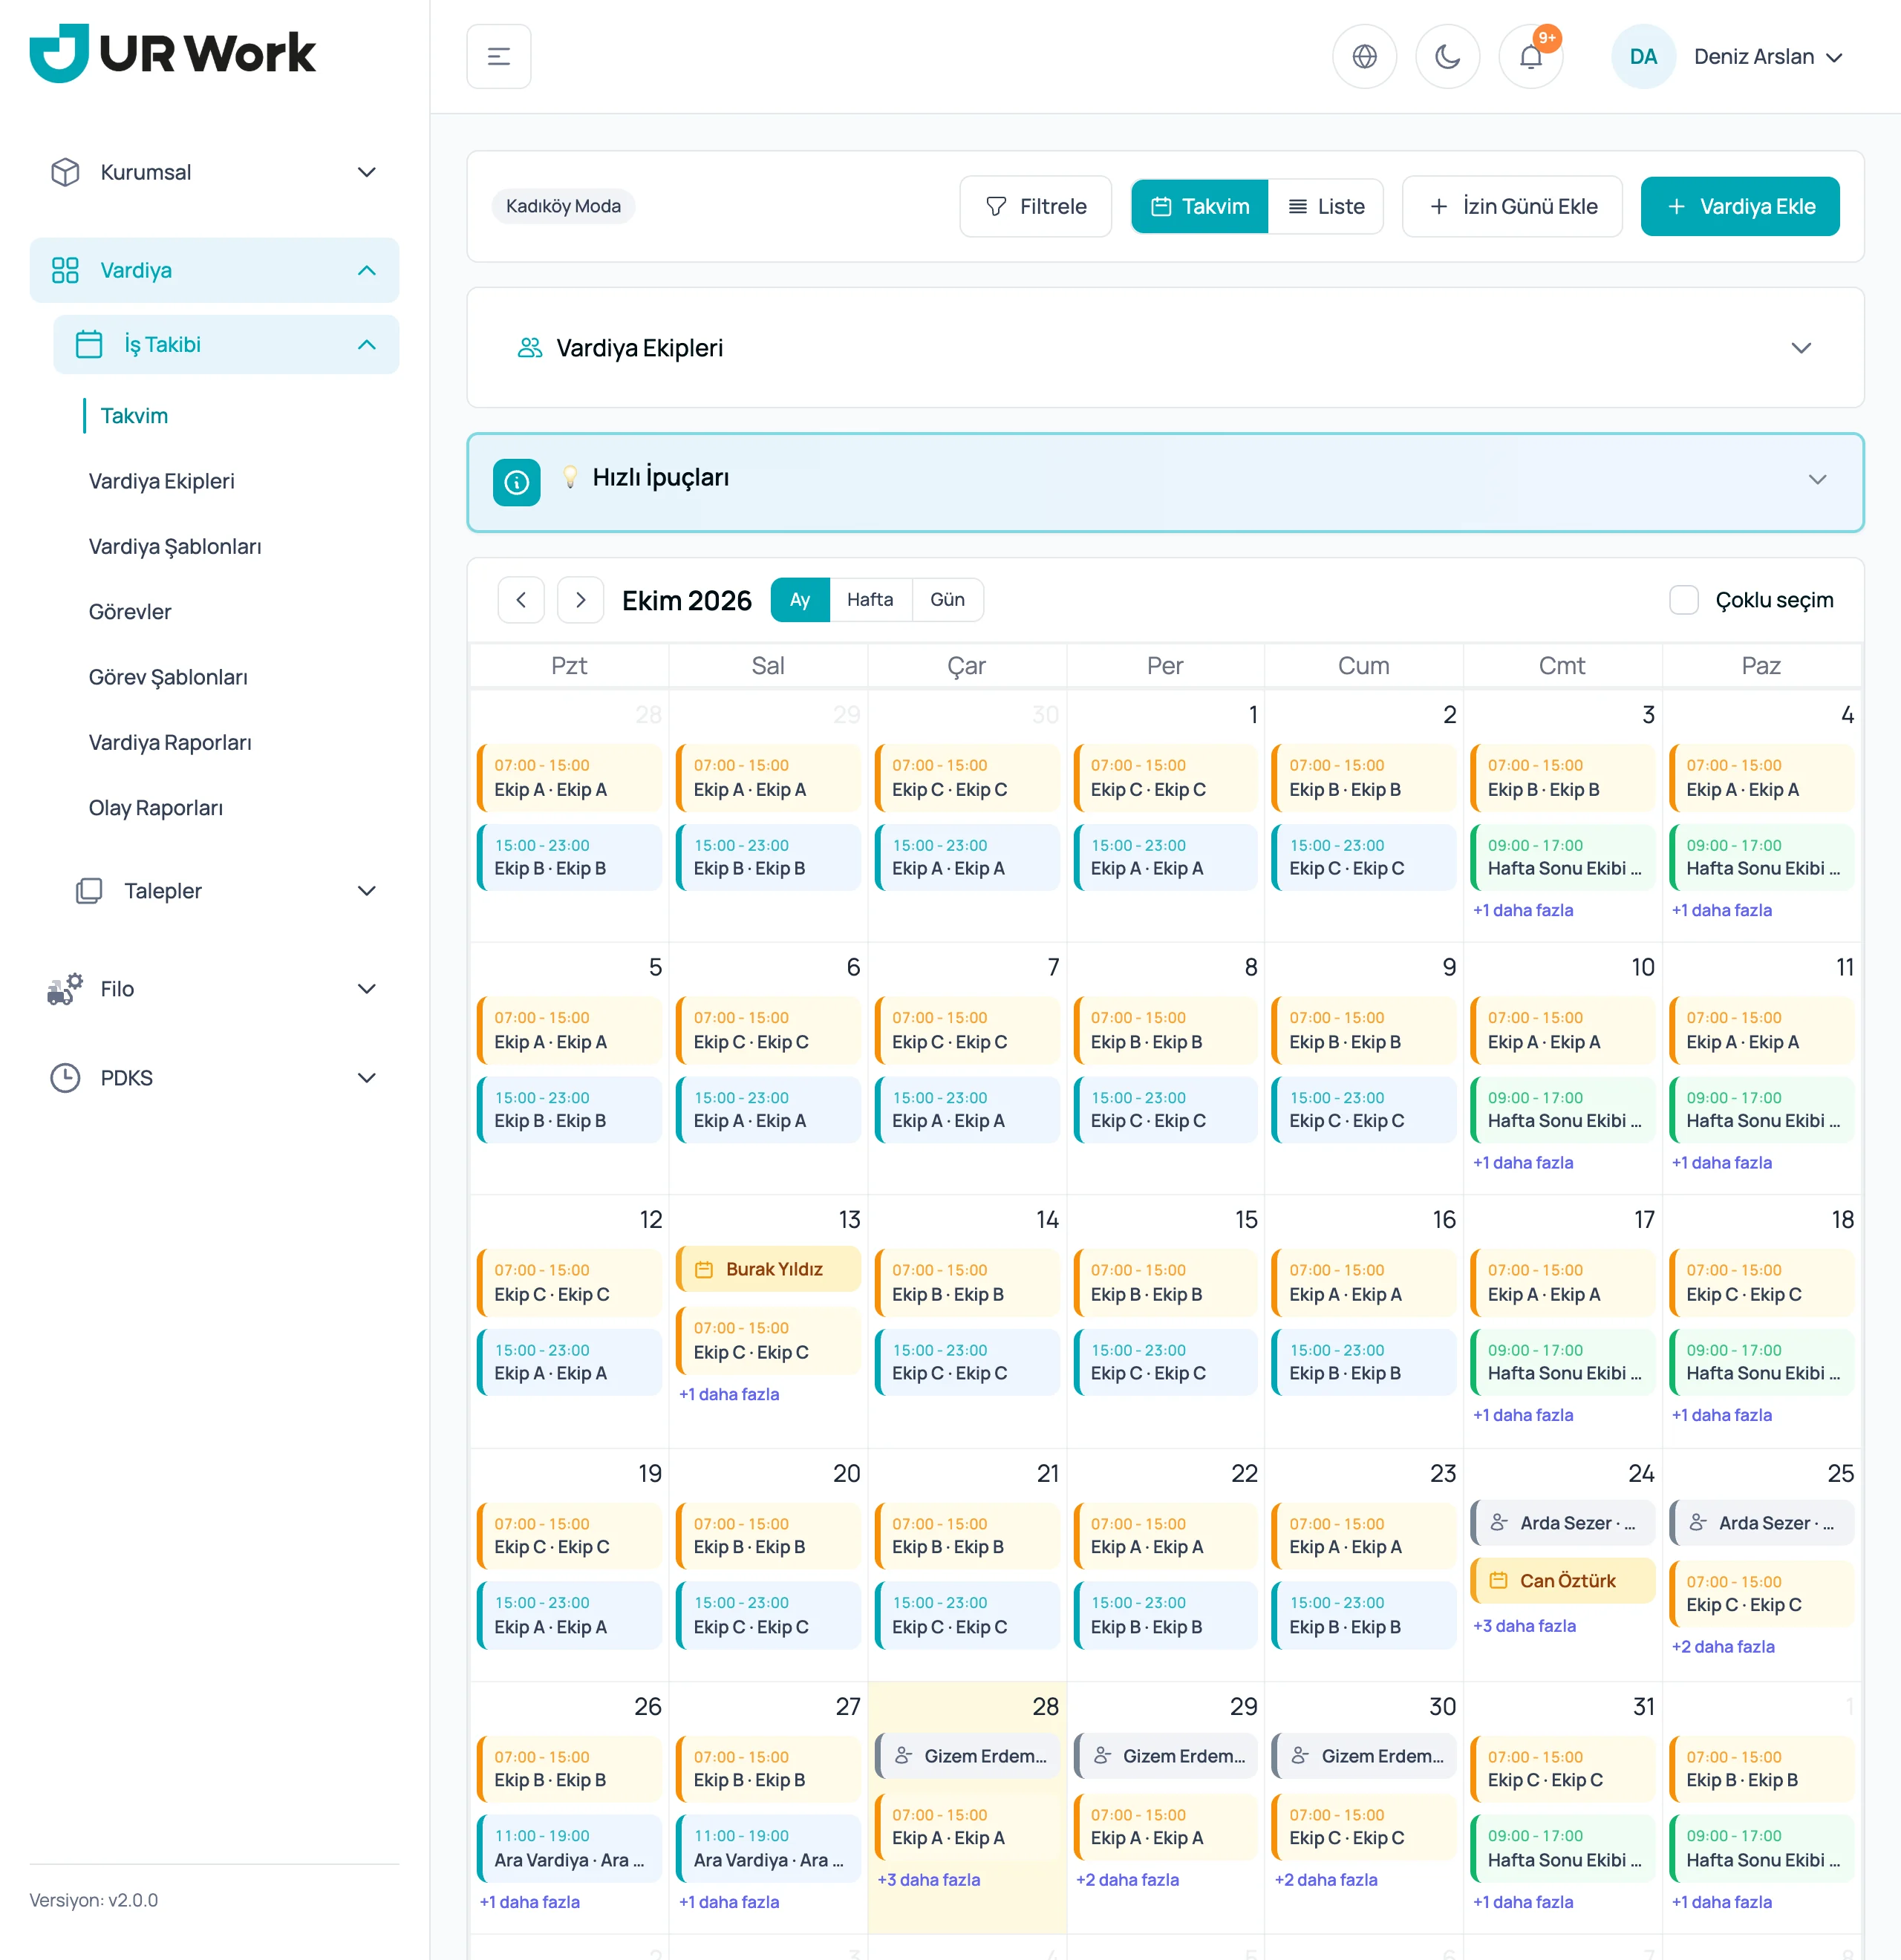Collapse the Vardiya menu chevron
The width and height of the screenshot is (1901, 1960).
click(367, 270)
